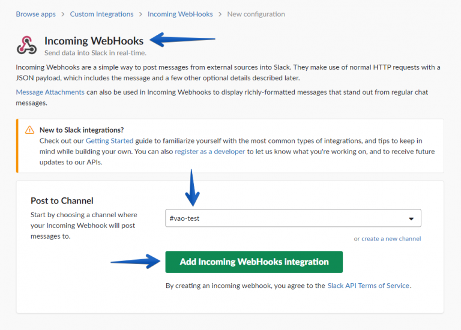
Task: Open the Message Attachments link
Action: coord(50,92)
